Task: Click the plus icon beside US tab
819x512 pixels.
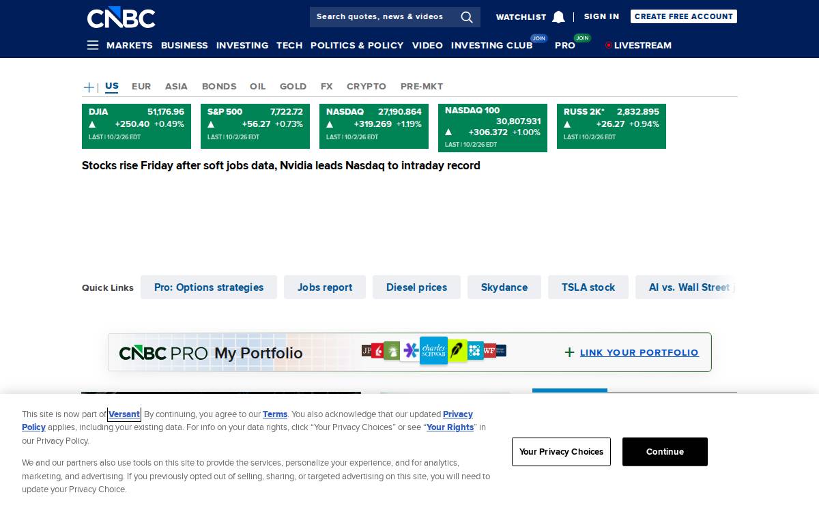Action: [x=89, y=87]
